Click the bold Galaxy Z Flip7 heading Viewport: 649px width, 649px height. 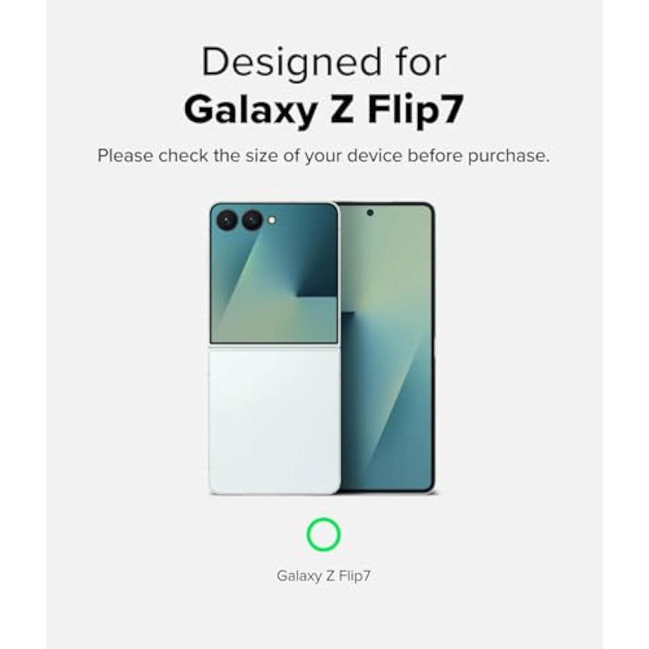click(x=324, y=110)
